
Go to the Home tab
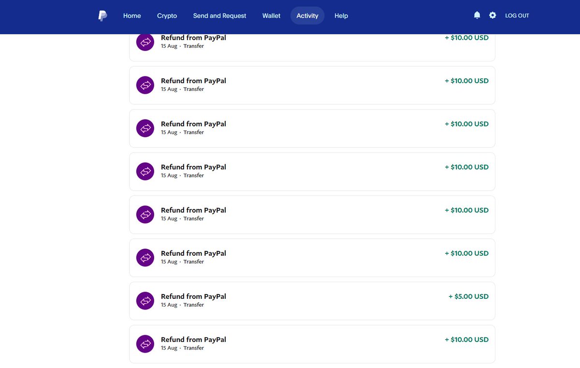coord(132,16)
